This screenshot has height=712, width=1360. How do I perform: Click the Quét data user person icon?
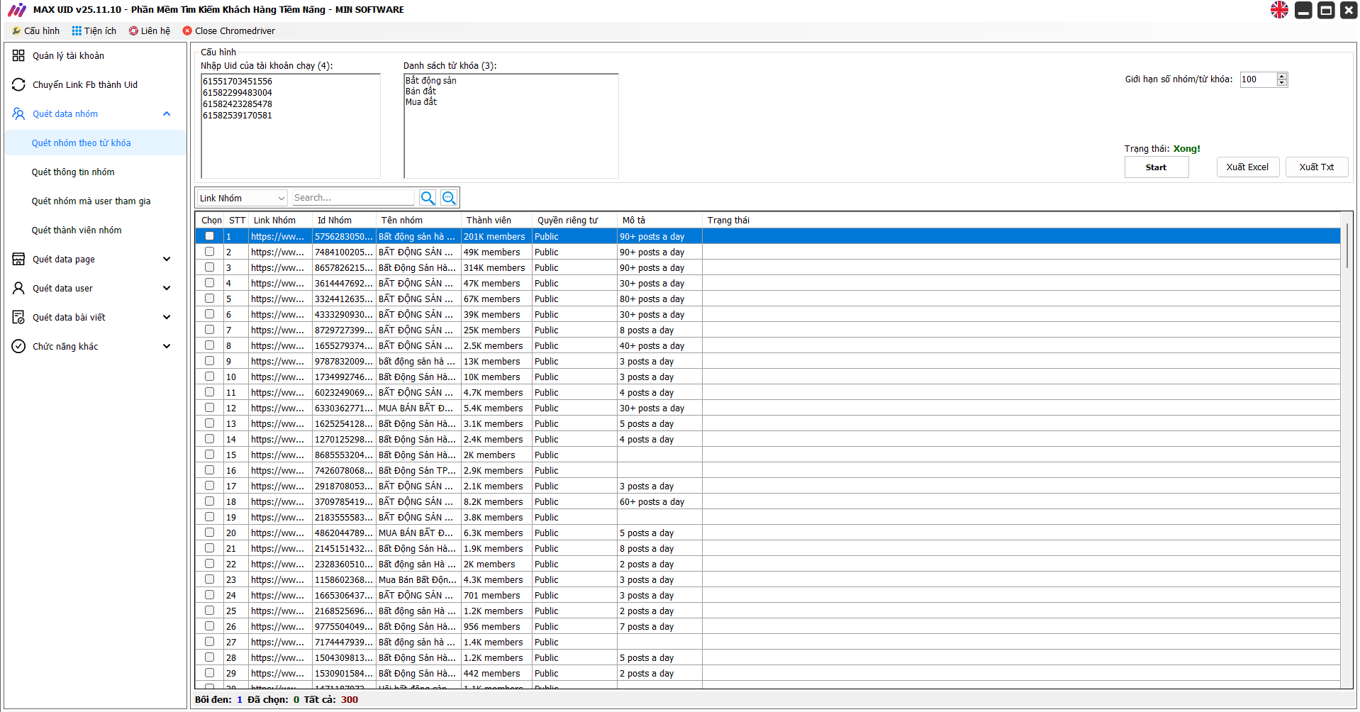(x=18, y=289)
